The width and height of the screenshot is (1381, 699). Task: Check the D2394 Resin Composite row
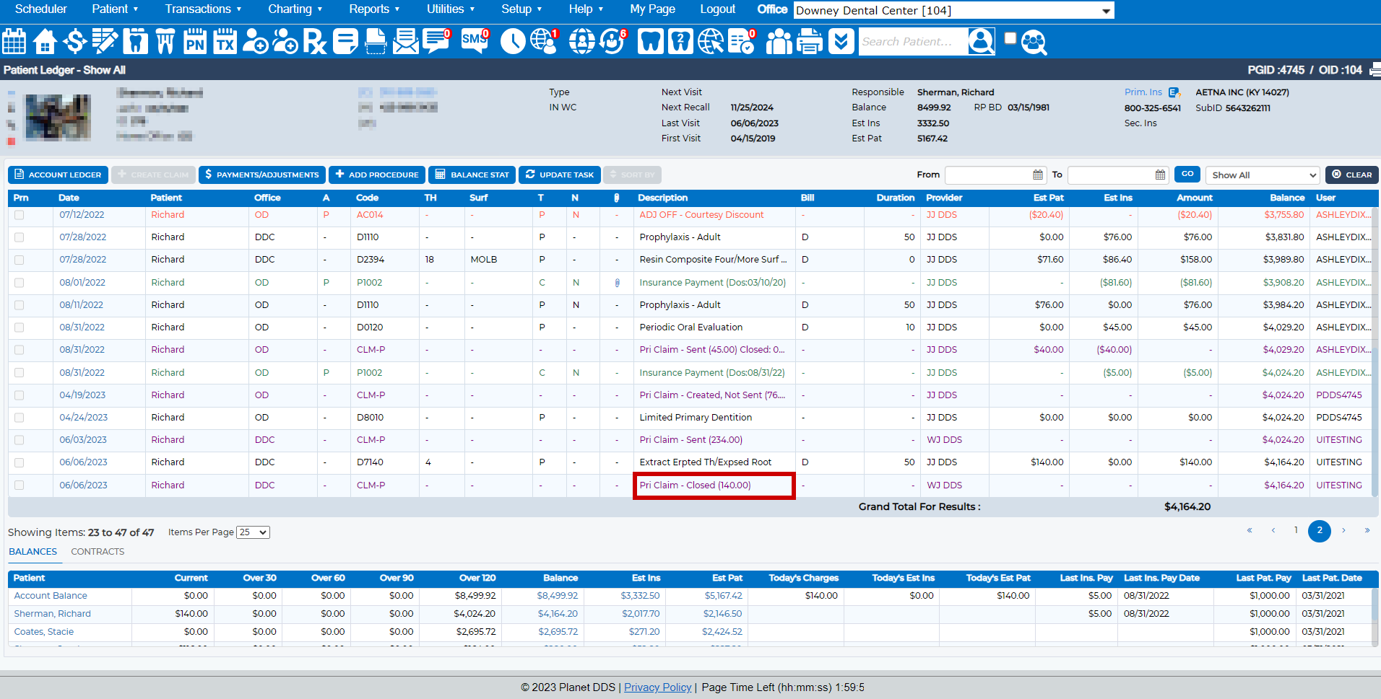(20, 260)
